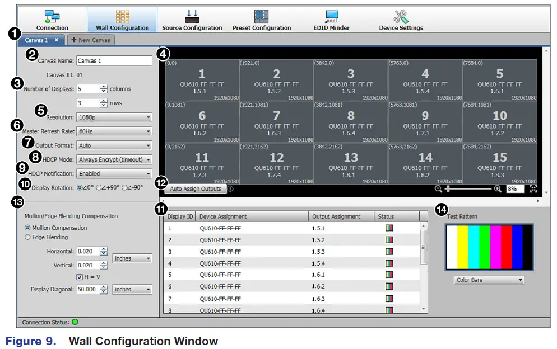
Task: Click the canvas zoom-in magnifier
Action: click(x=498, y=188)
